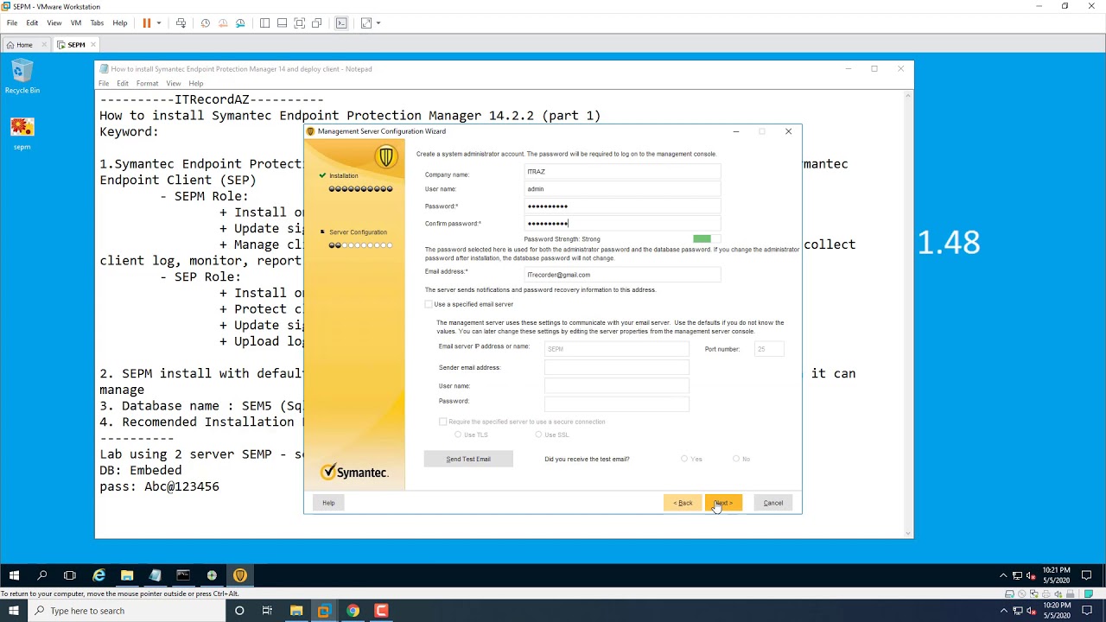Select the sepm desktop shortcut icon
Screen dimensions: 1106x622
click(x=22, y=134)
